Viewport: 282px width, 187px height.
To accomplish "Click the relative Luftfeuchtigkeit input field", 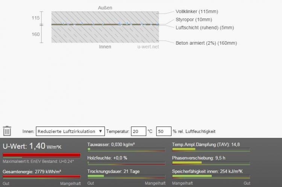I will coord(163,131).
